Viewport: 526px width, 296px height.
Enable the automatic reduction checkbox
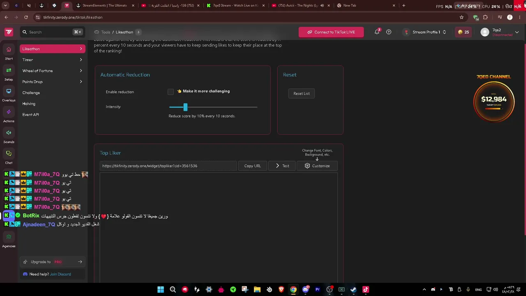pyautogui.click(x=171, y=92)
